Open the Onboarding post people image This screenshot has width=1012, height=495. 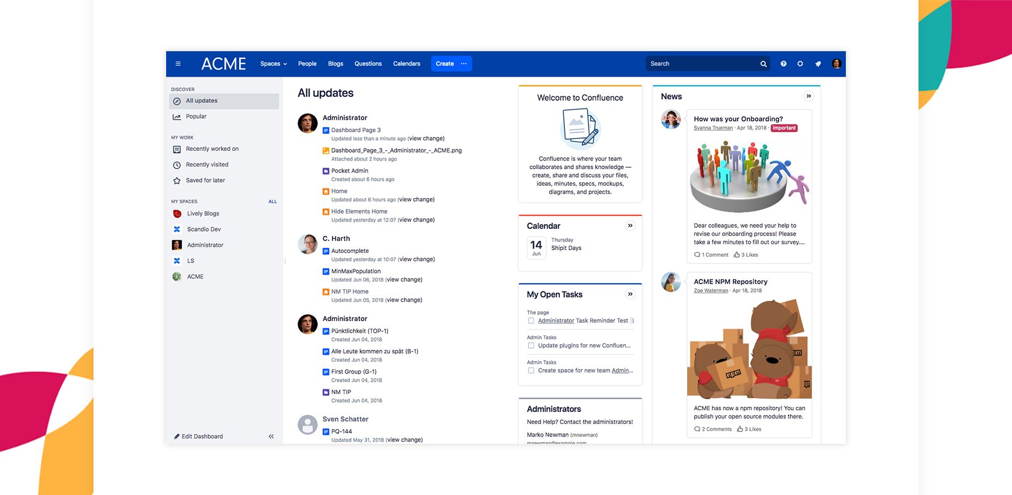click(x=749, y=175)
